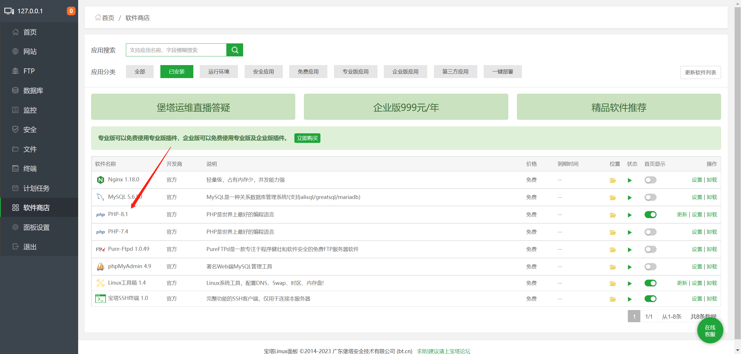This screenshot has height=354, width=741.
Task: Open folder location for phpMyAdmin 4.9
Action: 612,267
